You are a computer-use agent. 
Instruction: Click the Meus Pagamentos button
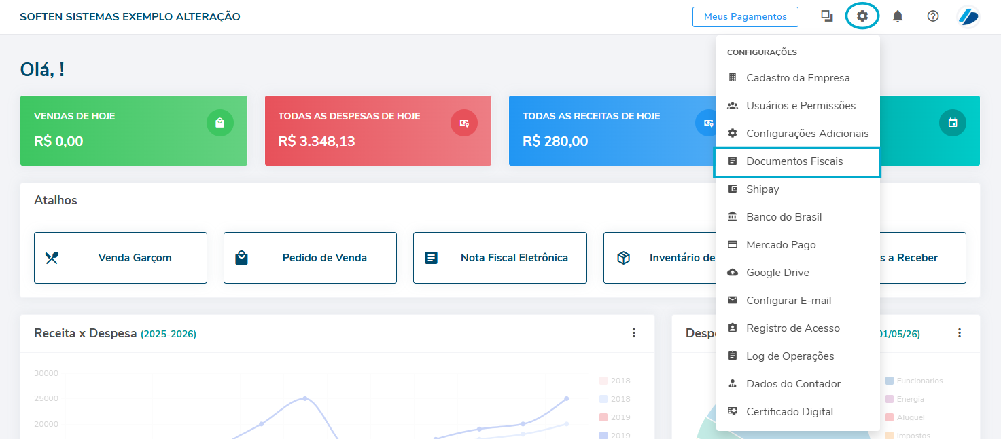tap(745, 17)
